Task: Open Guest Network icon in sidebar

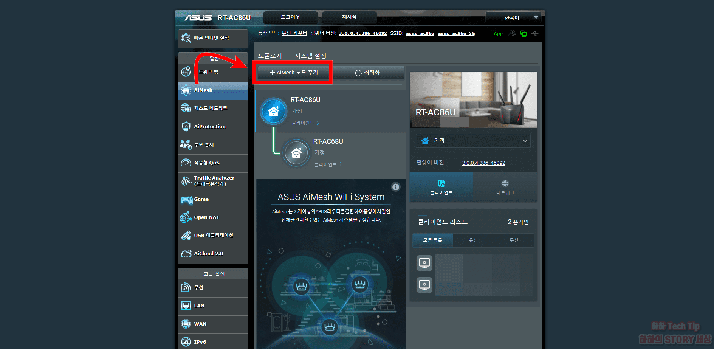Action: pos(186,108)
